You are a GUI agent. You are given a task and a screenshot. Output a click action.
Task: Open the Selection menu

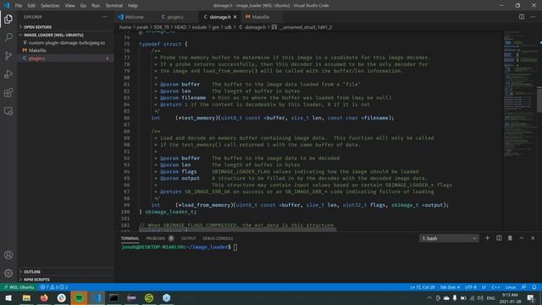point(50,6)
